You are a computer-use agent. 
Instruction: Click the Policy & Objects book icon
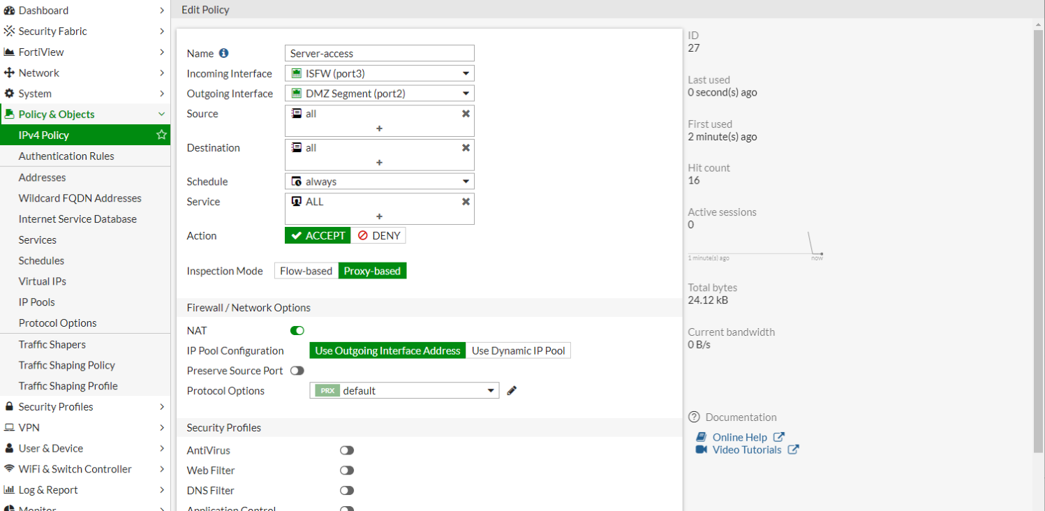click(x=10, y=114)
